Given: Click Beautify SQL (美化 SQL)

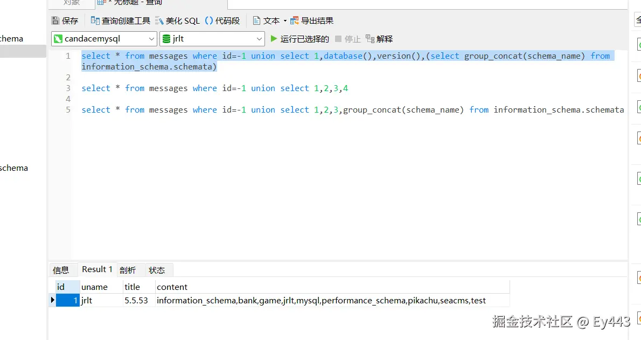Looking at the screenshot, I should tap(177, 20).
